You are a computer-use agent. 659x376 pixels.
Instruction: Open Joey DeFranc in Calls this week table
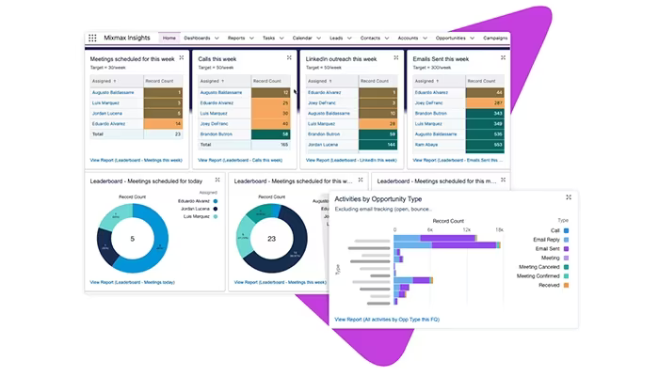coord(214,124)
